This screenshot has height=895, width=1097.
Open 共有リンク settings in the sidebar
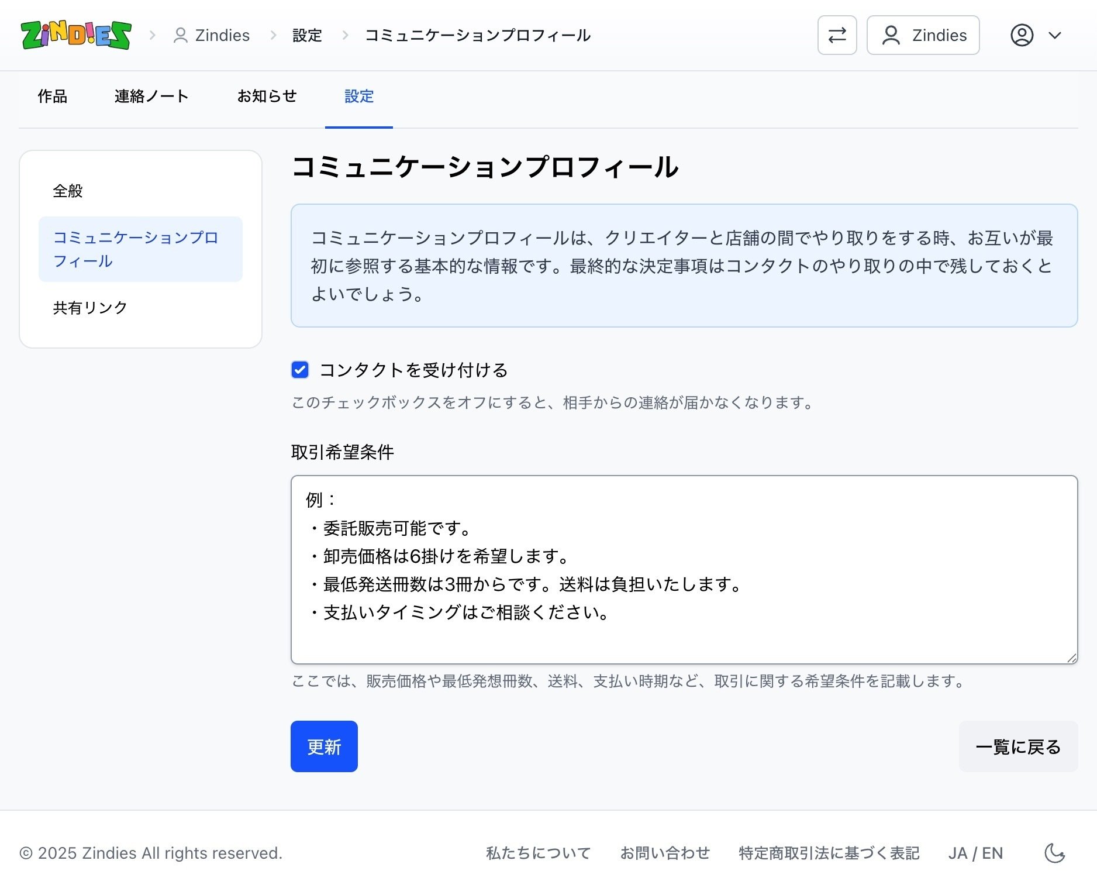point(89,307)
